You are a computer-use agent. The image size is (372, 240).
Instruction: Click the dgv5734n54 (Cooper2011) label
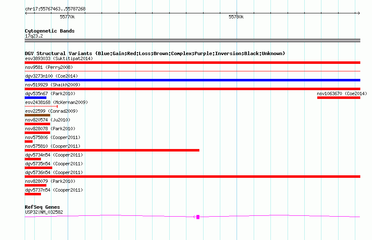tap(54, 155)
